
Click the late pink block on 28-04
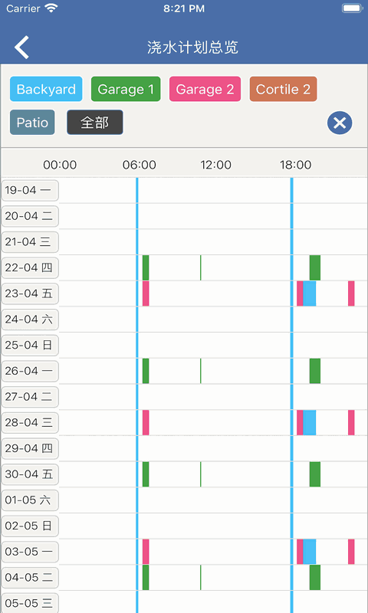point(351,423)
